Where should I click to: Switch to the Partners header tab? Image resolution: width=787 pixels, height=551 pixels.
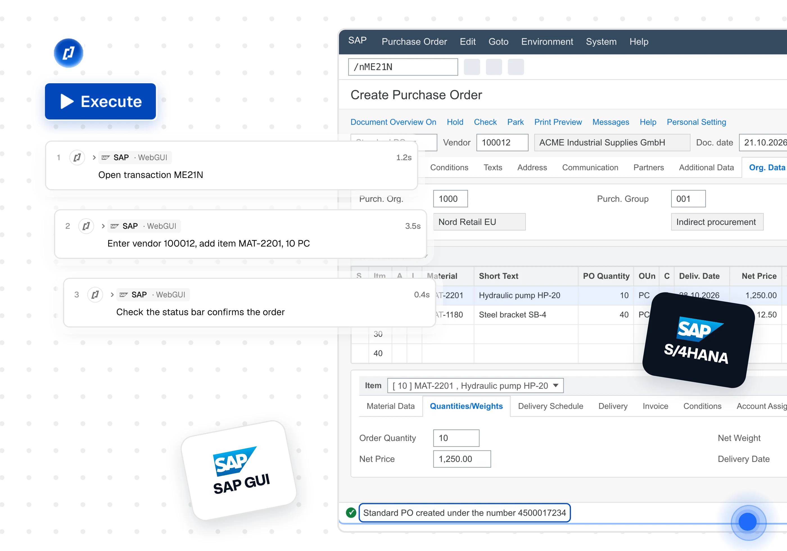pyautogui.click(x=648, y=167)
